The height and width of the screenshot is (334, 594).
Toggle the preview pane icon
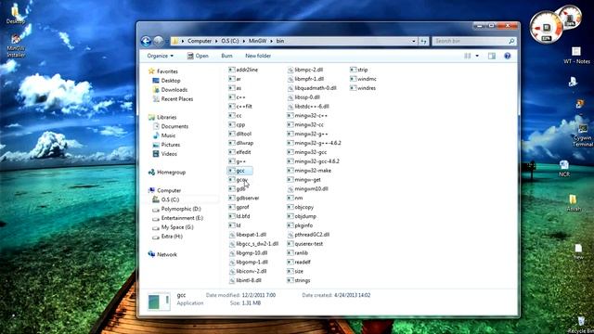(x=492, y=56)
